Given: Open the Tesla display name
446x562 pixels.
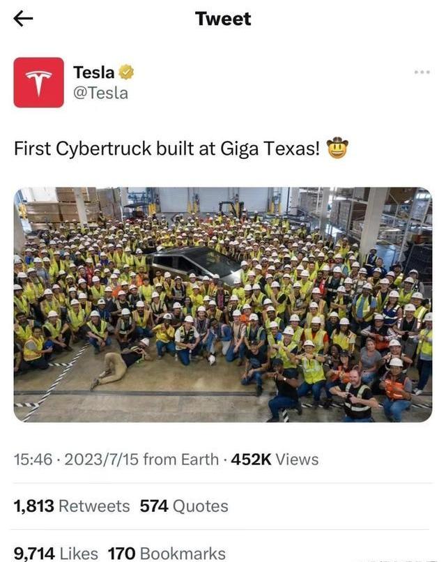Looking at the screenshot, I should click(94, 72).
